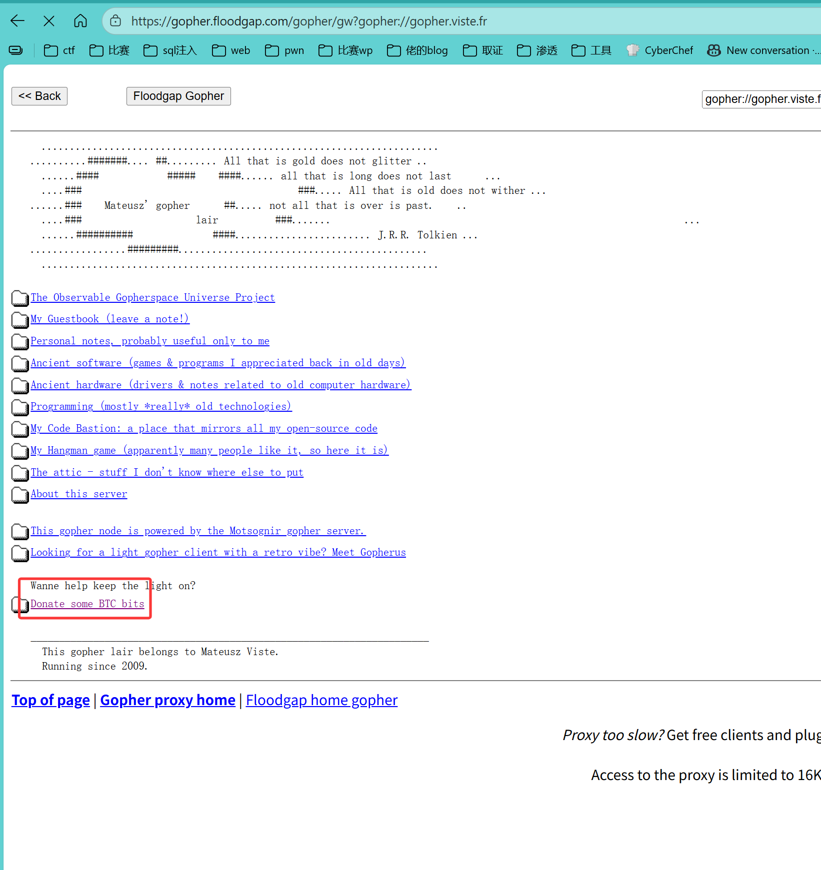Image resolution: width=821 pixels, height=870 pixels.
Task: Open the CyberChef bookmark
Action: point(659,50)
